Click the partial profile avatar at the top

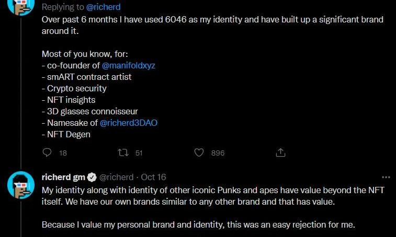21,5
